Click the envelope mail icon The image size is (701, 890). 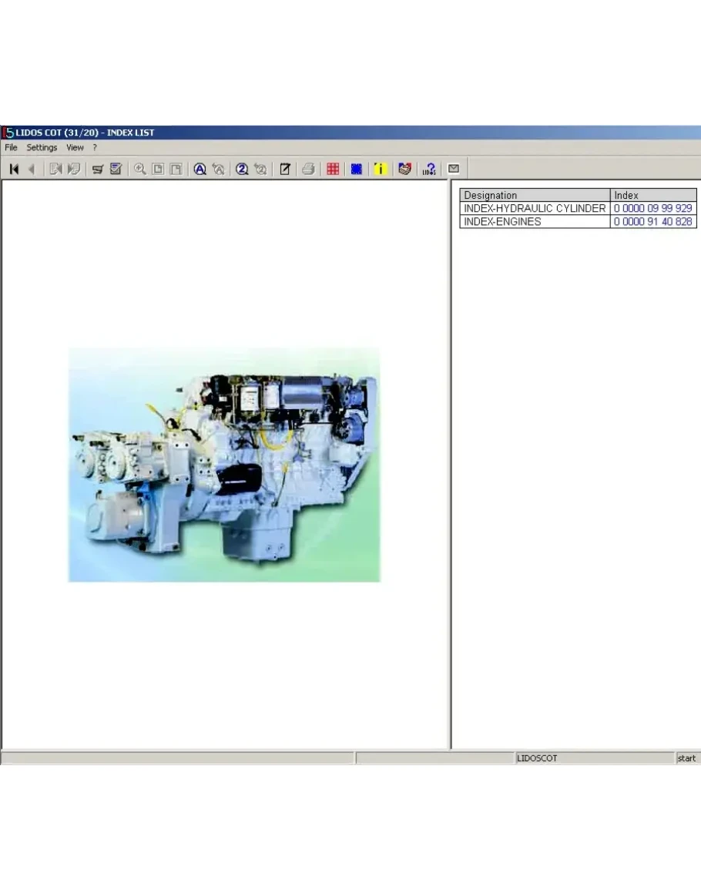pyautogui.click(x=454, y=169)
